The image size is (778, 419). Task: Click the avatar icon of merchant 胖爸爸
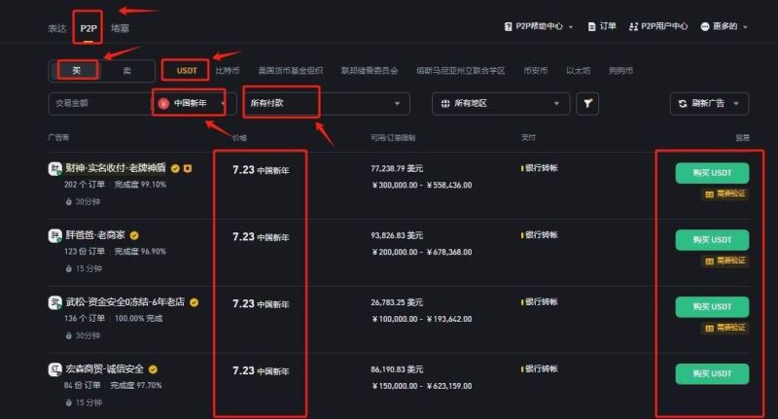(x=55, y=235)
